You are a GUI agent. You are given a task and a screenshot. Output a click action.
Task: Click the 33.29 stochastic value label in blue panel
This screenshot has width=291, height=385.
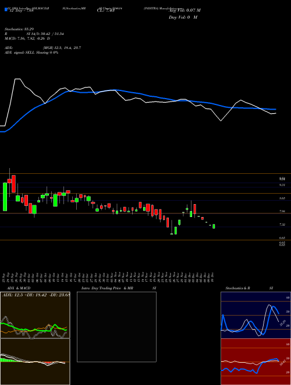pos(283,323)
